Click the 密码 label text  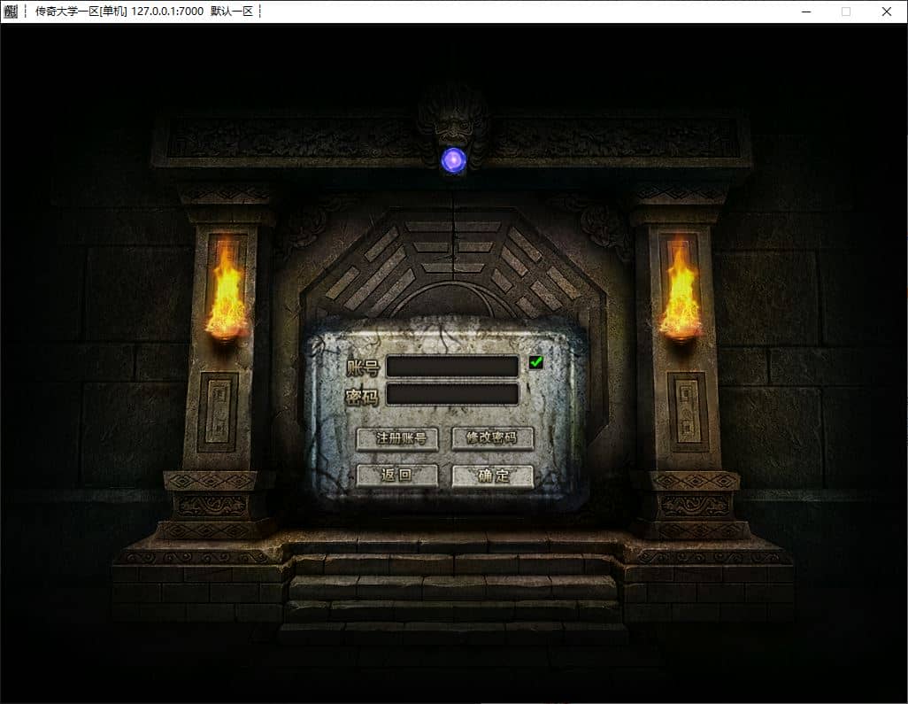(x=362, y=397)
